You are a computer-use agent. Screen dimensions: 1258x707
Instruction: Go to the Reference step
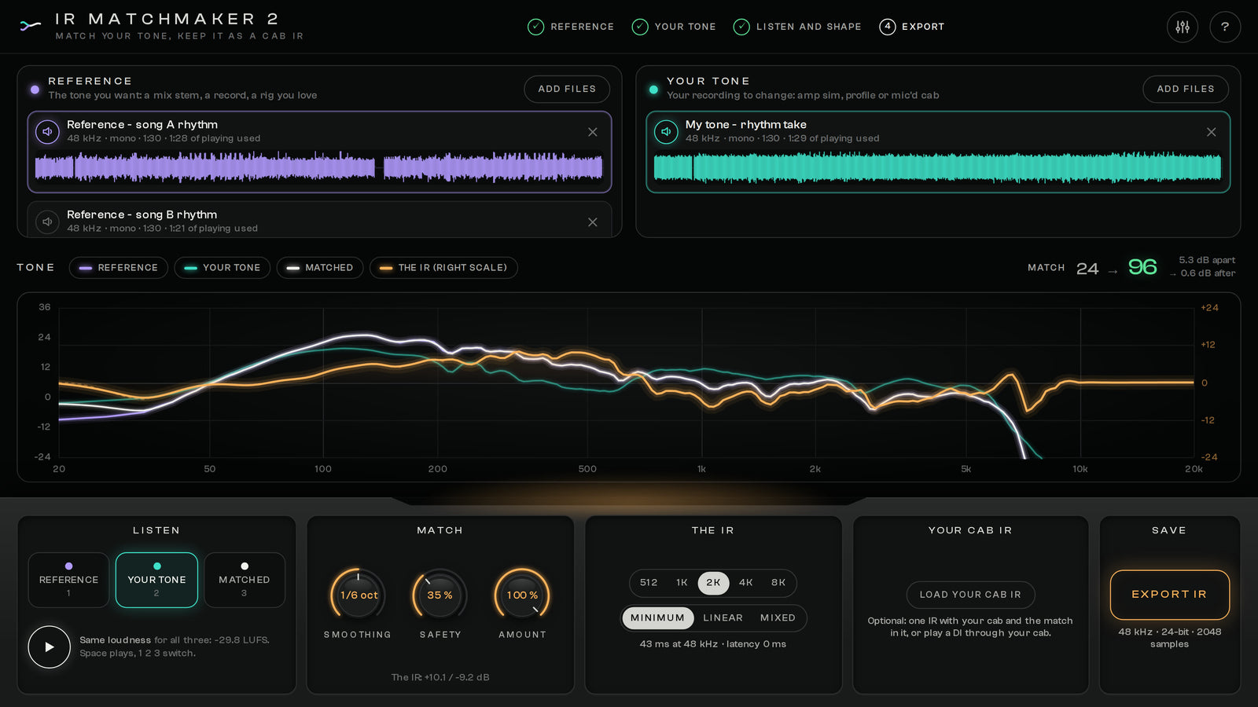(571, 27)
